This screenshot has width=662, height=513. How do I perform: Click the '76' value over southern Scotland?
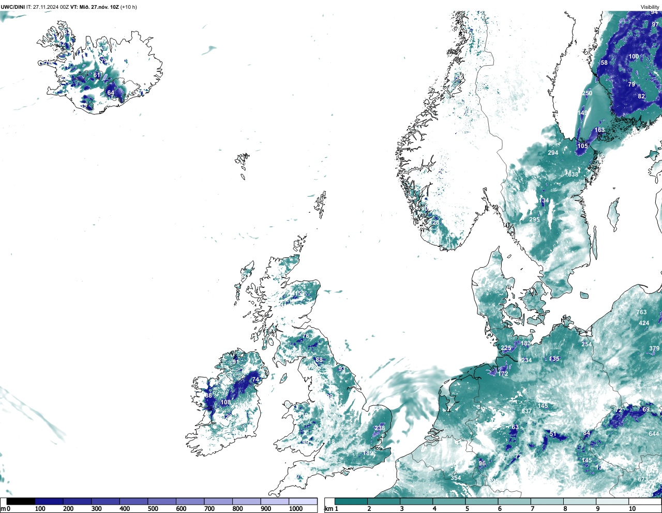click(x=305, y=336)
